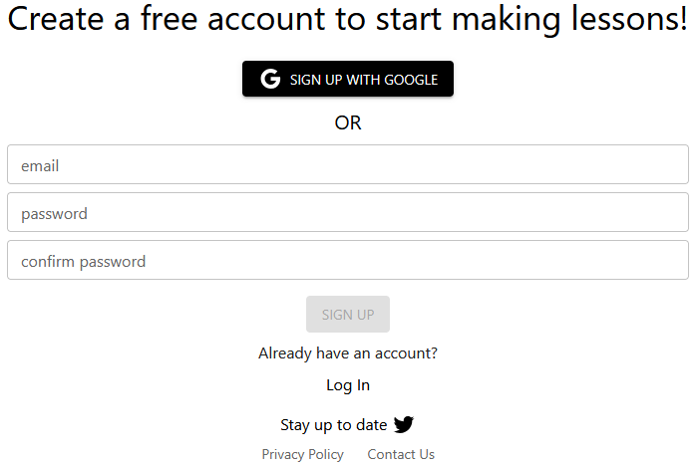Screen dimensions: 696x465
Task: Click the Google "G" logo icon
Action: (270, 80)
